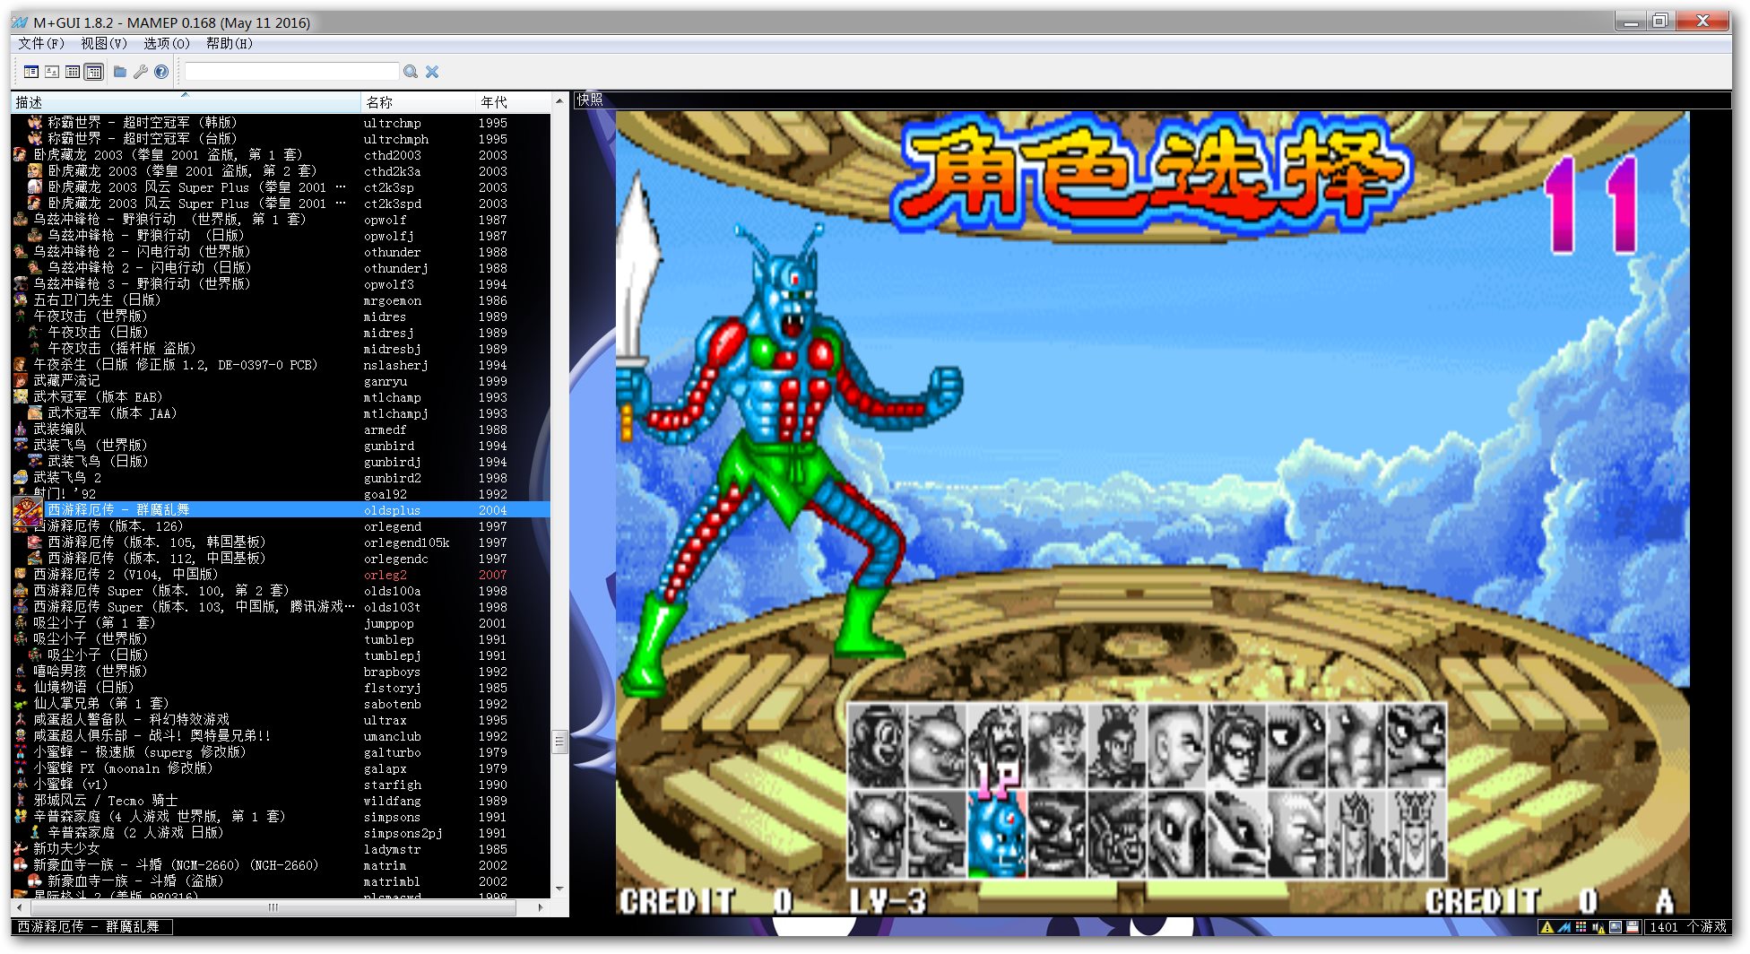Click the blue M logo status icon

pos(1564,927)
